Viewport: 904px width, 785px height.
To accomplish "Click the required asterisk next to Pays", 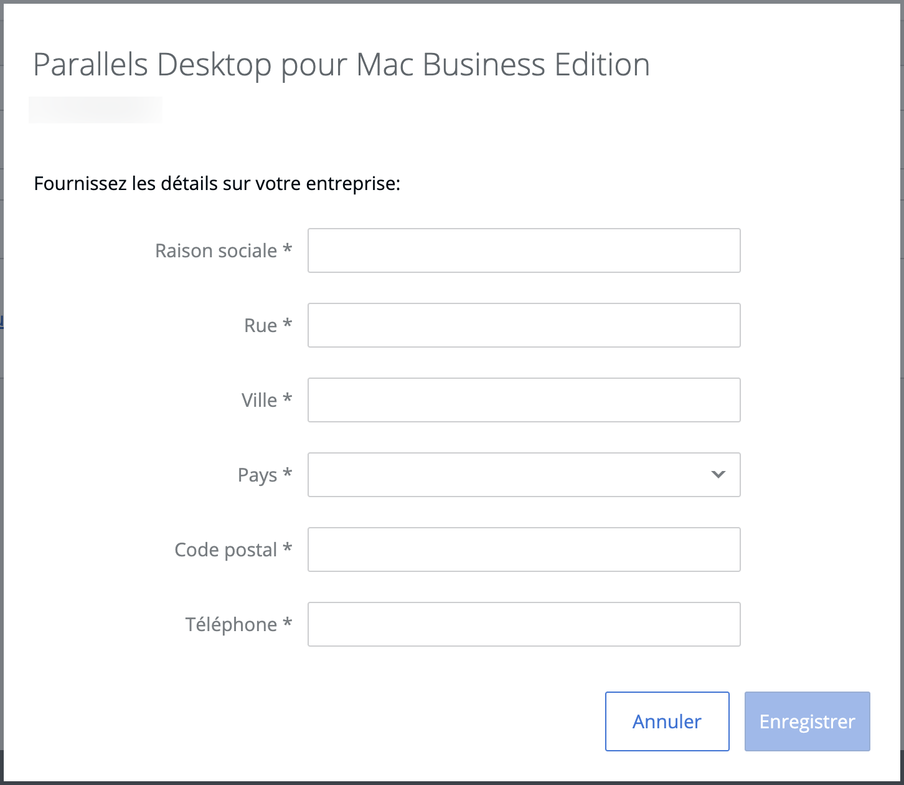I will pyautogui.click(x=287, y=473).
